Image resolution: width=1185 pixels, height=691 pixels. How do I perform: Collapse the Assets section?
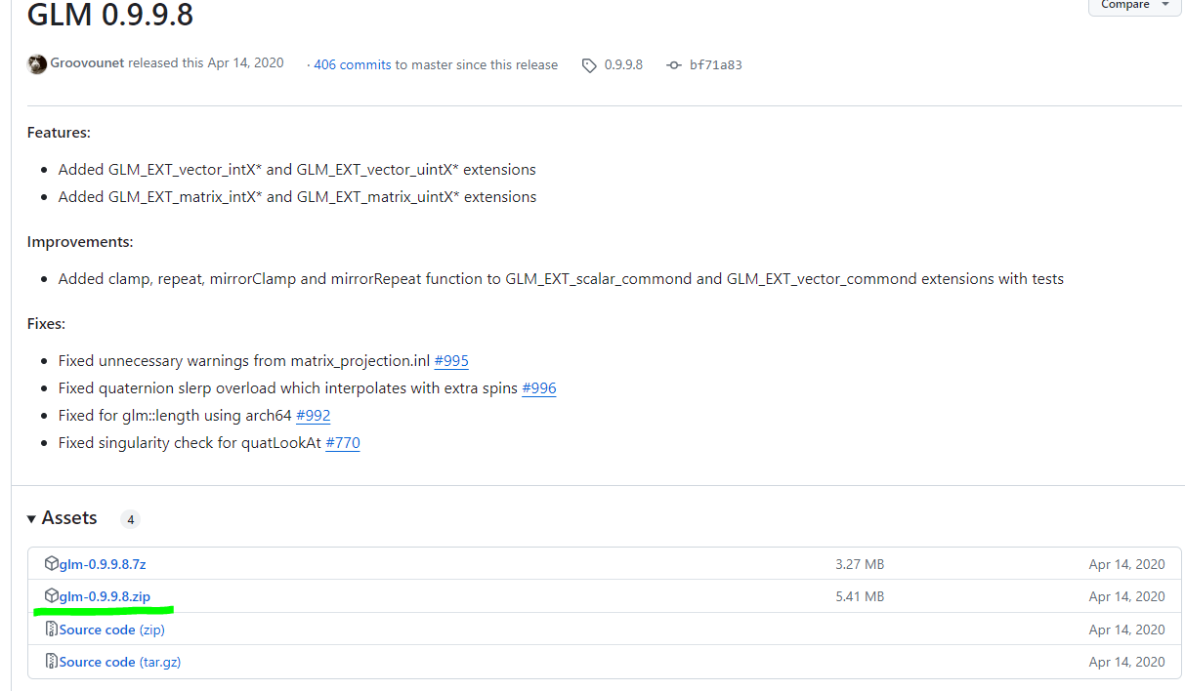32,518
